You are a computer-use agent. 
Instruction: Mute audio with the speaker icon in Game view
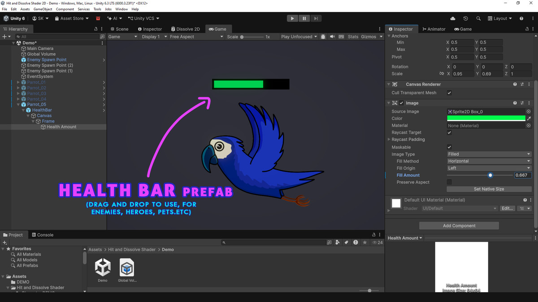tap(332, 37)
